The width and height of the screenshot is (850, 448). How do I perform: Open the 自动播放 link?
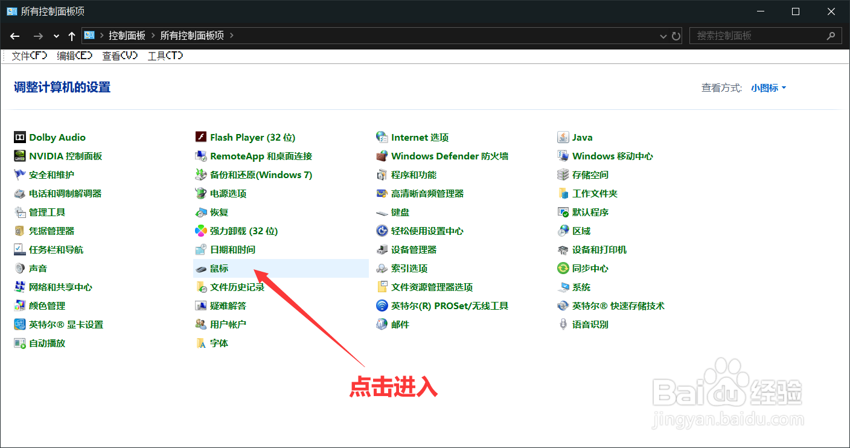point(47,343)
